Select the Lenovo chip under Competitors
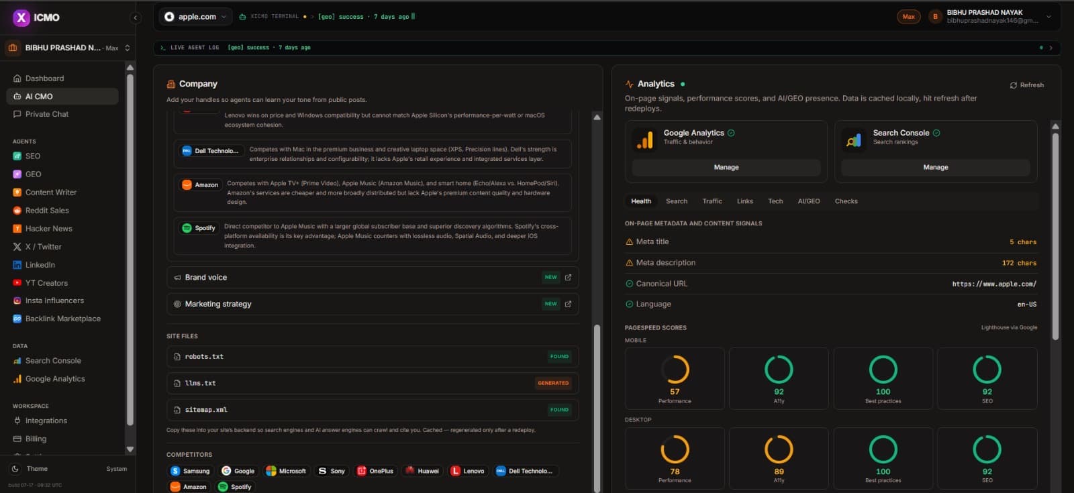 [468, 471]
